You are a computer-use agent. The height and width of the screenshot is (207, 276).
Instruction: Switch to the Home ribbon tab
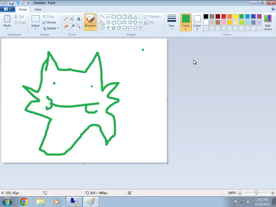23,9
